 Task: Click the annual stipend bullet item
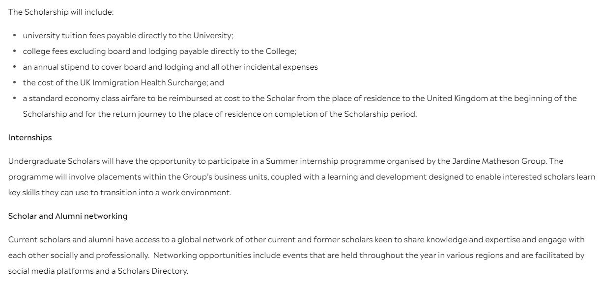(x=170, y=67)
